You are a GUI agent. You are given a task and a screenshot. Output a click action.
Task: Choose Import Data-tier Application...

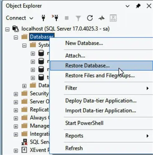pos(102,111)
